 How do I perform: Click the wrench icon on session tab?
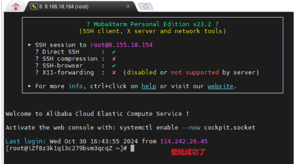[34, 6]
